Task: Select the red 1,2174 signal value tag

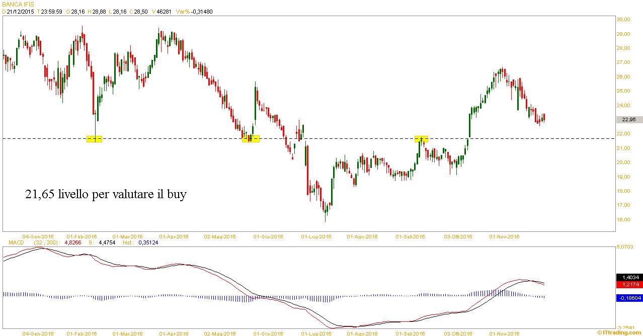Action: 629,284
